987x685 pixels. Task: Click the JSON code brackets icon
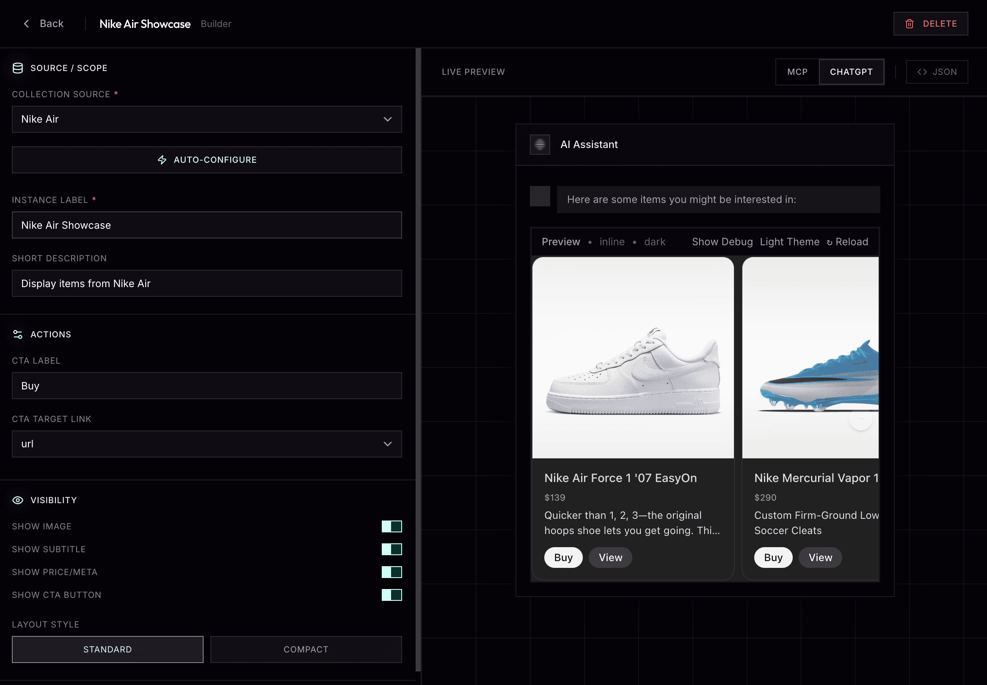coord(922,72)
